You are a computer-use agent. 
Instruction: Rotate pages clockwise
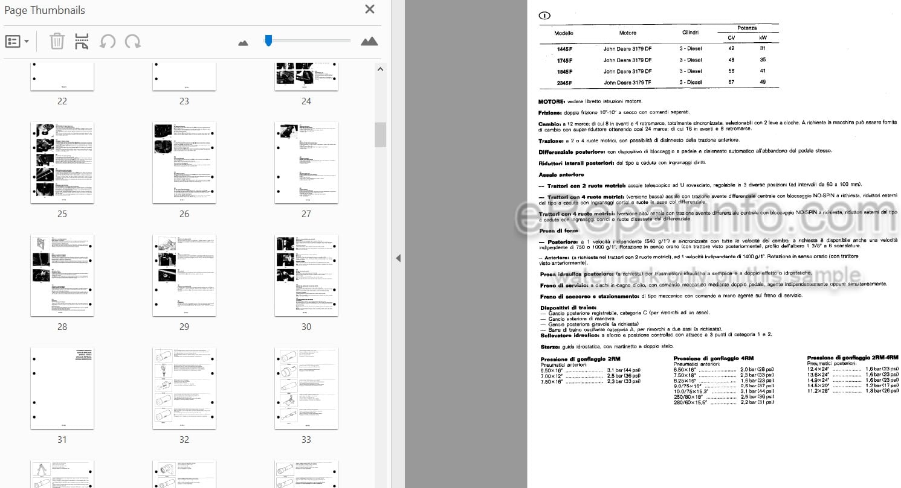132,42
